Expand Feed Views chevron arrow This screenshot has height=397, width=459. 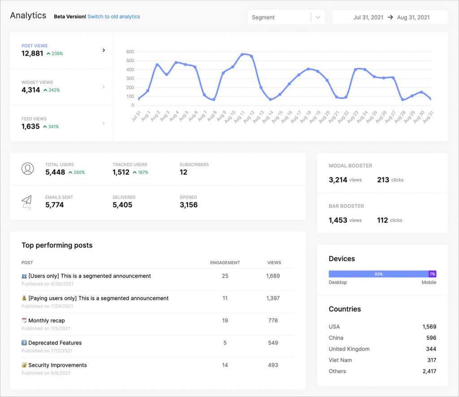tap(104, 123)
